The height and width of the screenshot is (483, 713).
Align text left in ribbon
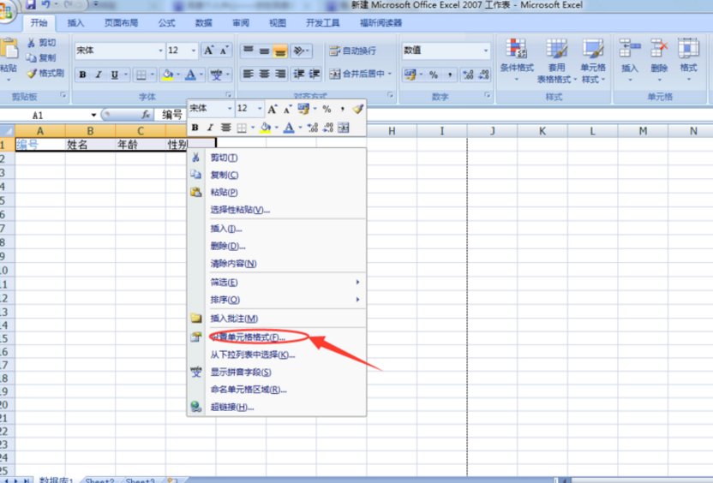[249, 74]
